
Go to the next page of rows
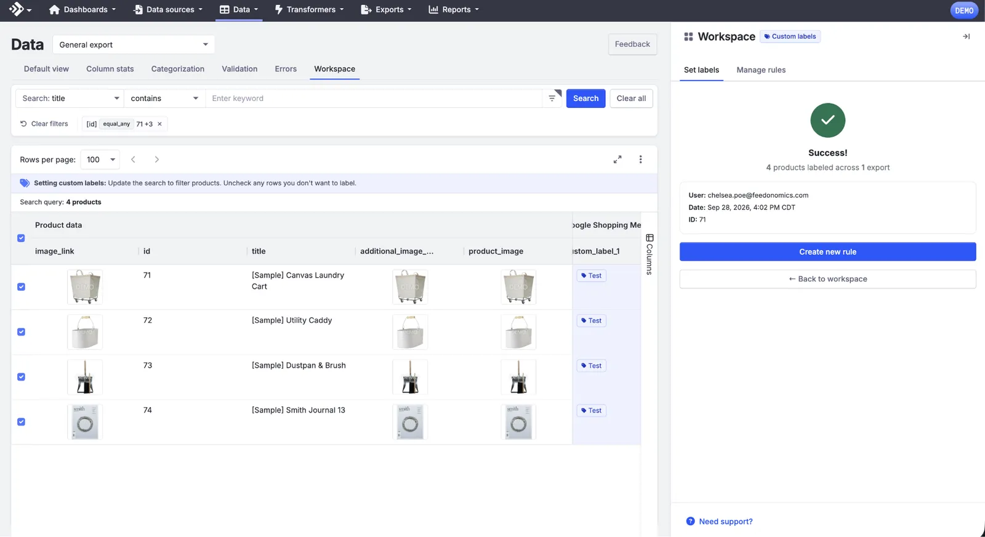[x=157, y=159]
